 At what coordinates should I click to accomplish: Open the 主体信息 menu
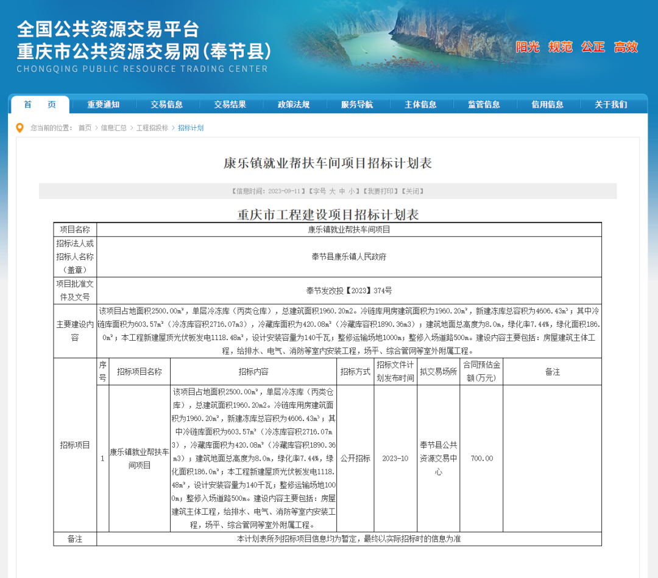[x=420, y=105]
